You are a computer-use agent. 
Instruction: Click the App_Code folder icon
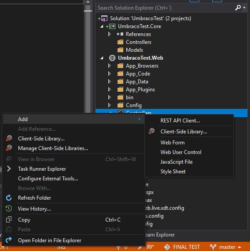tap(120, 74)
